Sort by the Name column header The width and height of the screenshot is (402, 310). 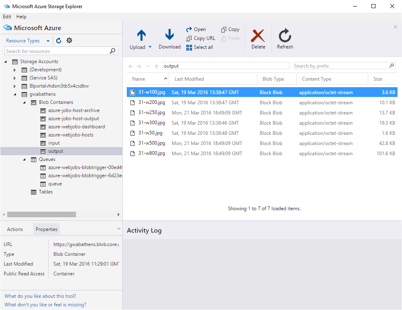point(148,79)
